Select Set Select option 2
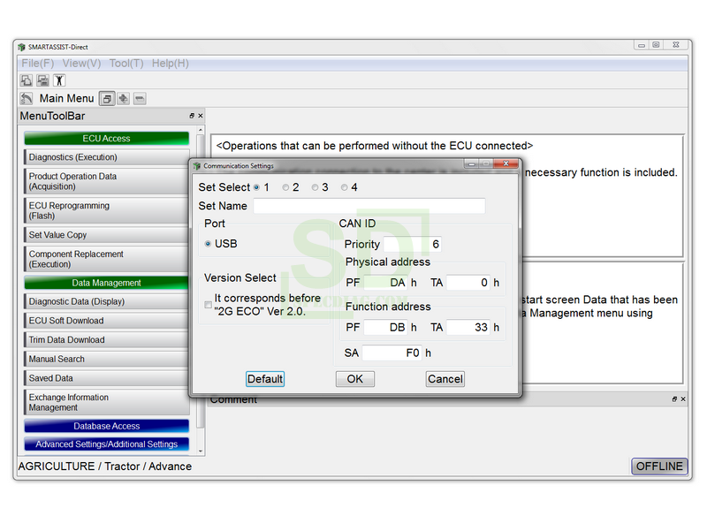The width and height of the screenshot is (707, 531). click(285, 187)
